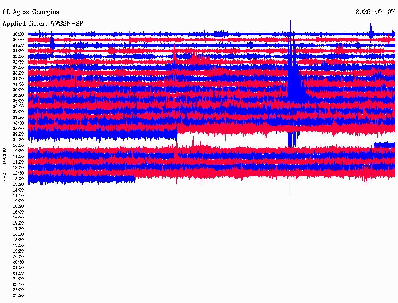The height and width of the screenshot is (303, 398).
Task: Select the 02:30 time label
Action: [18, 62]
